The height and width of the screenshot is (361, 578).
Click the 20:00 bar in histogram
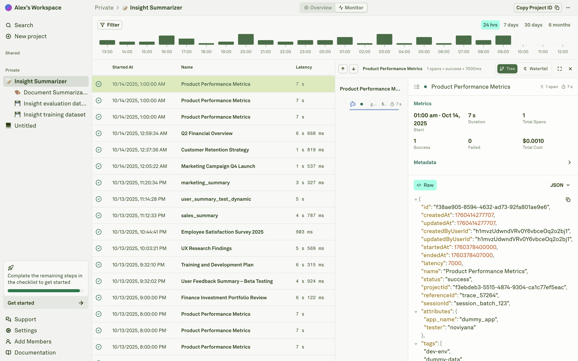(x=246, y=39)
